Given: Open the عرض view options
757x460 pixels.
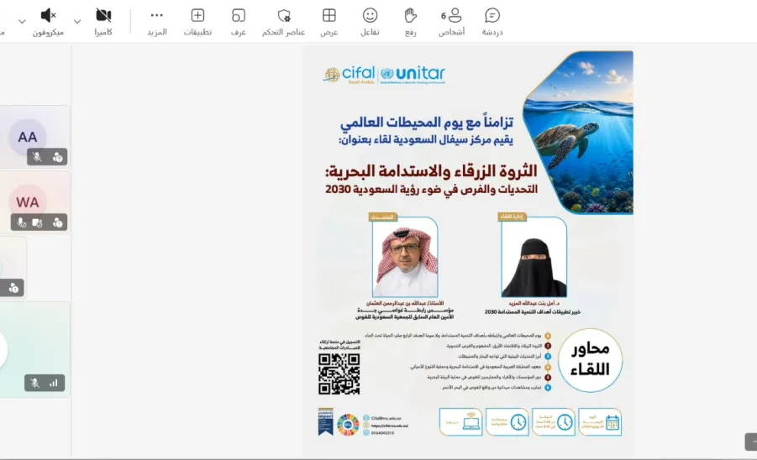Looking at the screenshot, I should [x=329, y=22].
